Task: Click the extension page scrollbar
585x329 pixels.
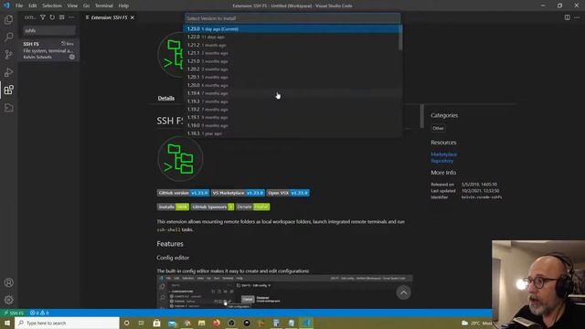Action: [422, 116]
